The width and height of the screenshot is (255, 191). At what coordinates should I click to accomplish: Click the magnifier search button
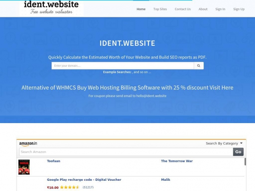(x=198, y=66)
